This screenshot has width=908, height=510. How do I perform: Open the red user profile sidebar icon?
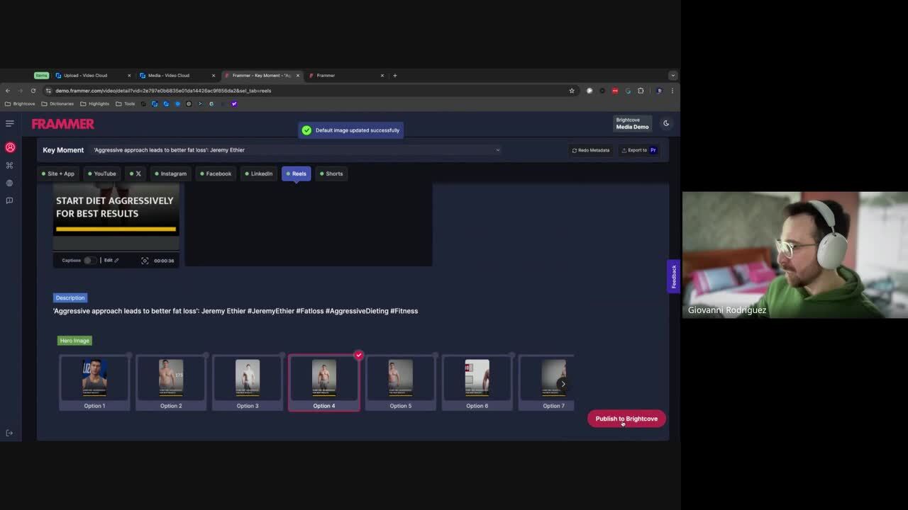(10, 147)
